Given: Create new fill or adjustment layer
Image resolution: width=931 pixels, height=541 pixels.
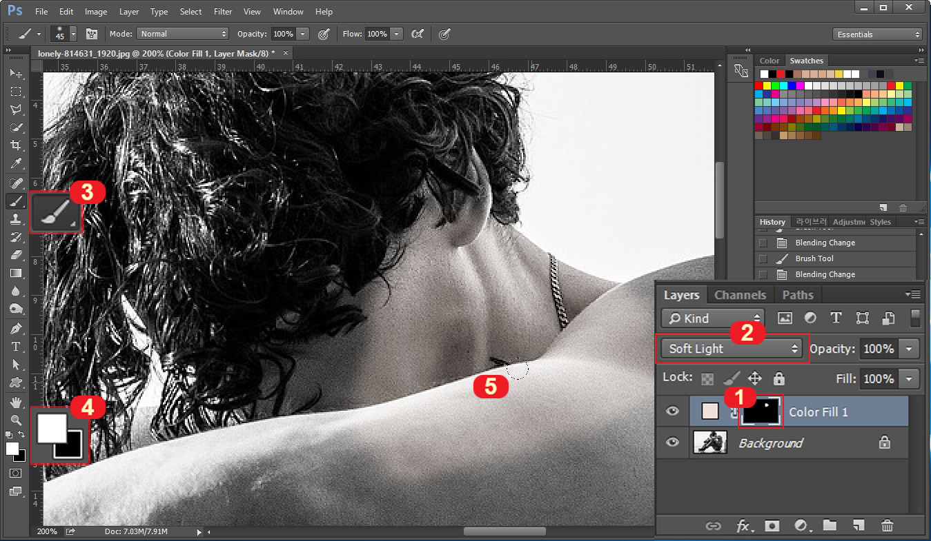Looking at the screenshot, I should pyautogui.click(x=801, y=526).
